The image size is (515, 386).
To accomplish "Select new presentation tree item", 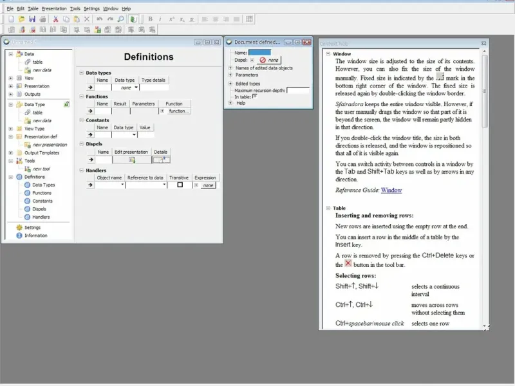I will click(x=50, y=145).
